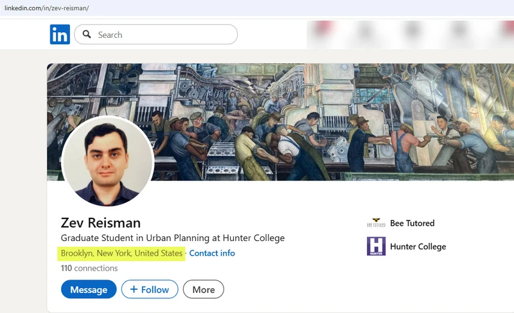Open the circular profile photo
Viewport: 514px width, 313px height.
(x=107, y=162)
